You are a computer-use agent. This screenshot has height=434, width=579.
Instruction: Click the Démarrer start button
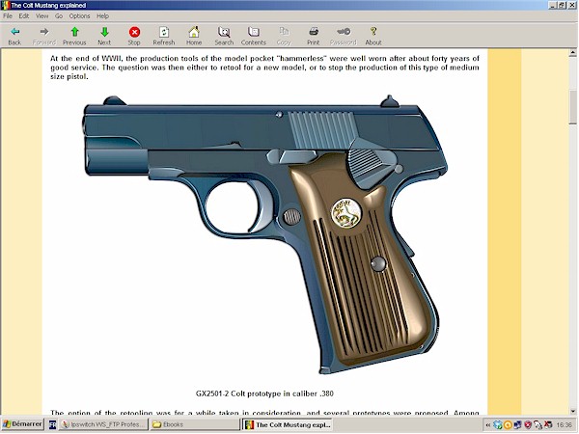pyautogui.click(x=22, y=424)
